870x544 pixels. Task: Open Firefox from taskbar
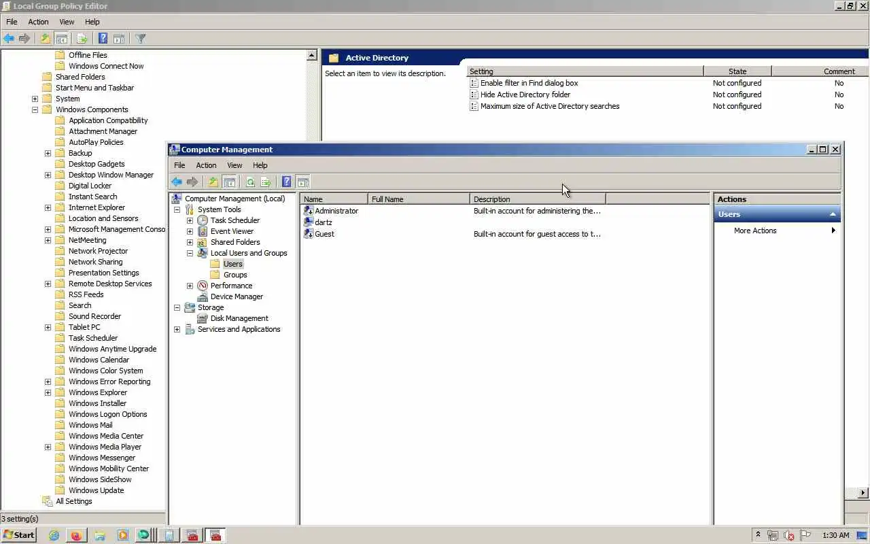[76, 535]
